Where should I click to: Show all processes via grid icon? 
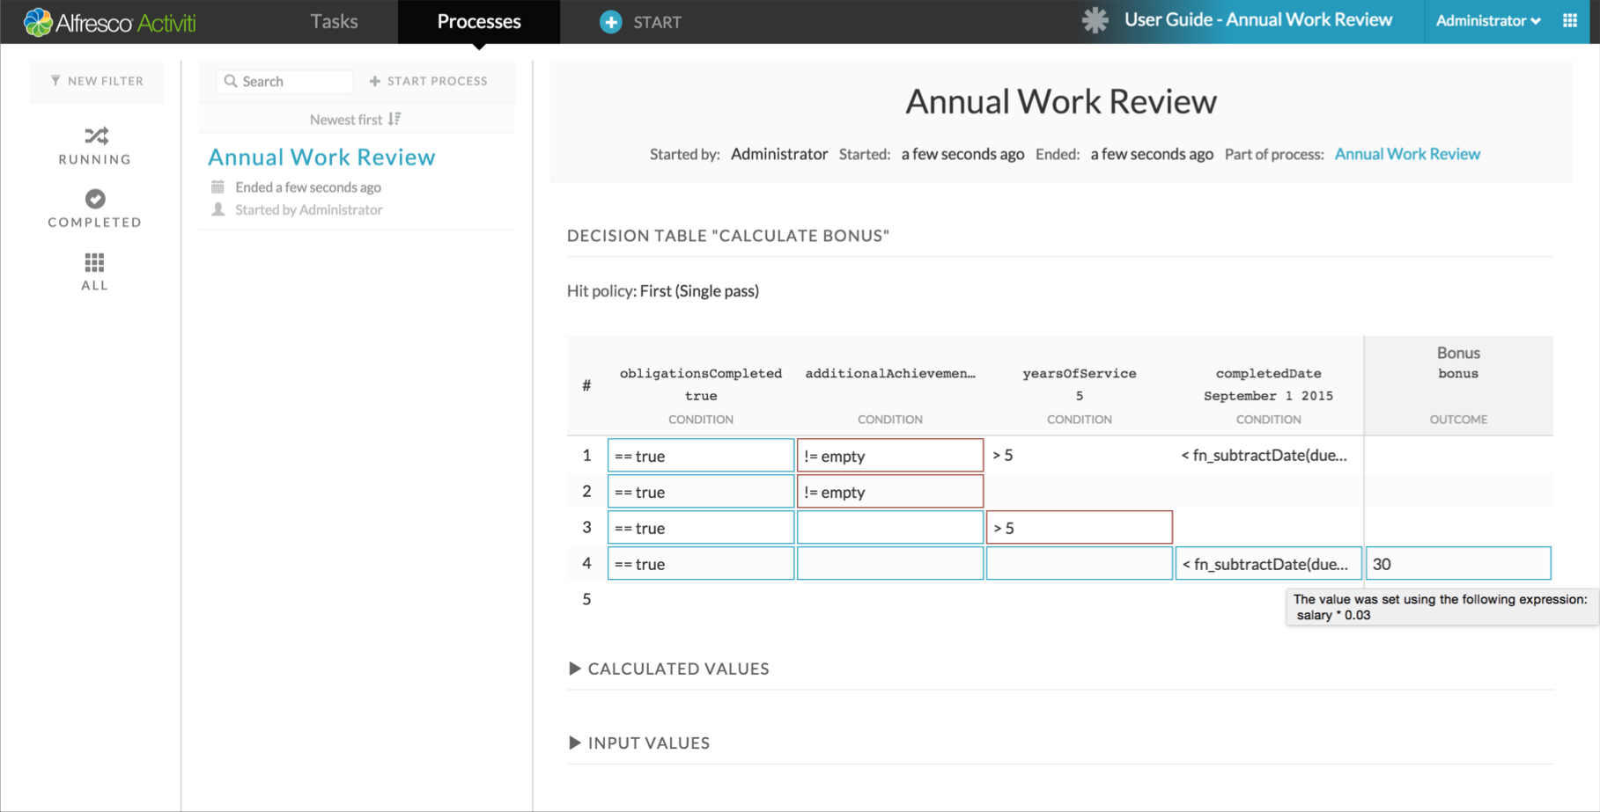94,262
